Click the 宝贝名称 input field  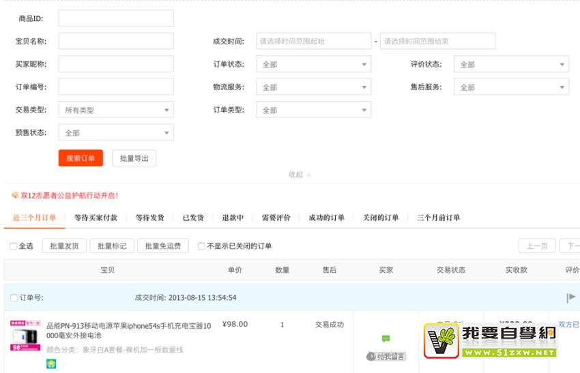(116, 41)
